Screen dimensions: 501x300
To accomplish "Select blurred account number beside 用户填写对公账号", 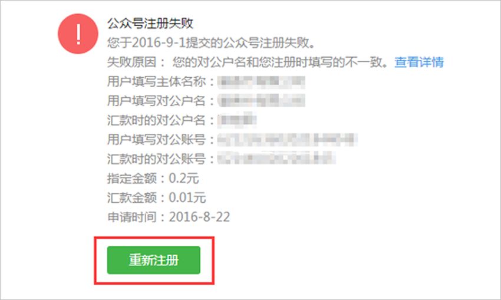I will [x=288, y=140].
